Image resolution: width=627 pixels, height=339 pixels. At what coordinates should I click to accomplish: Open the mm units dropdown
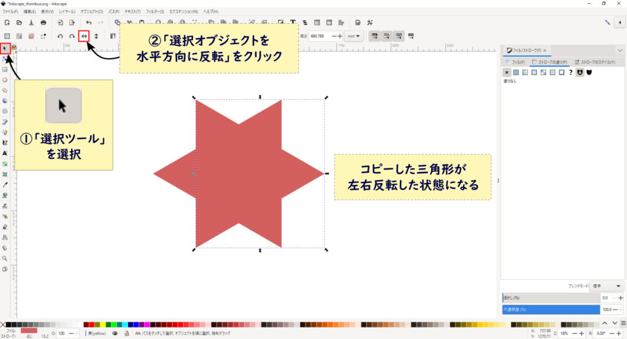[x=354, y=36]
